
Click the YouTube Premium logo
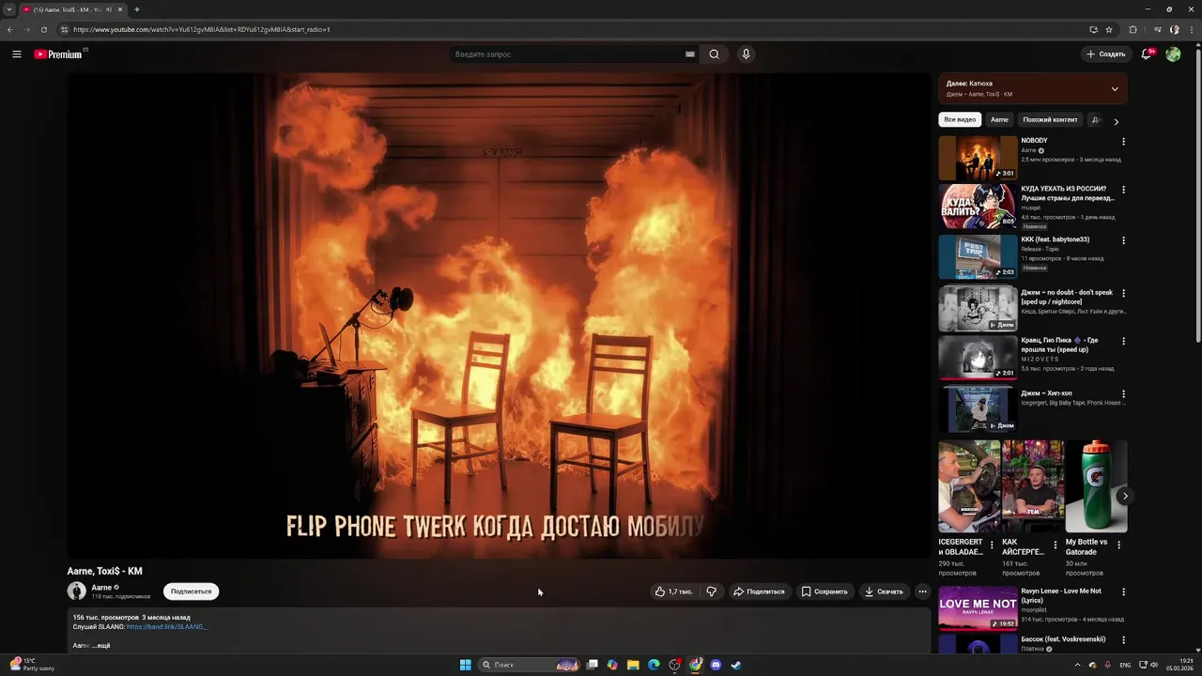pos(59,54)
